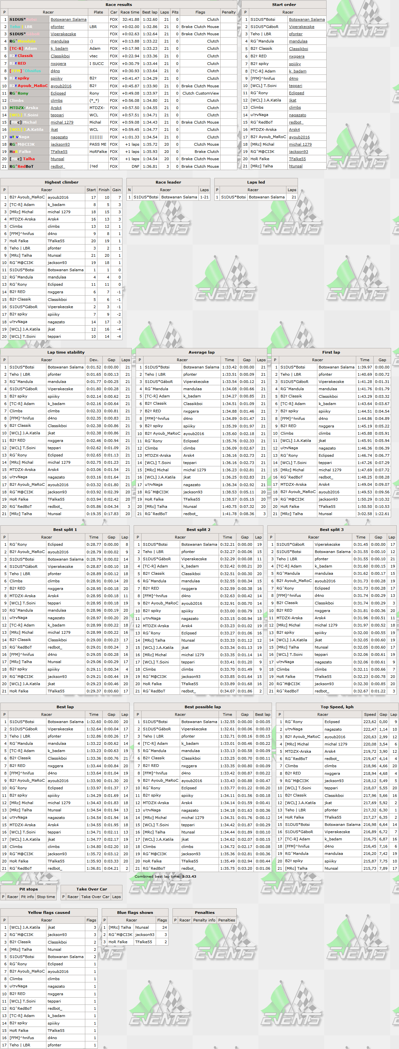Open htunsal link in Start order table

click(296, 166)
